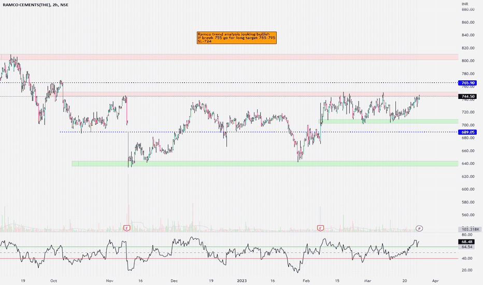Select the upper red resistance zone near 805
The height and width of the screenshot is (285, 483).
(x=229, y=57)
